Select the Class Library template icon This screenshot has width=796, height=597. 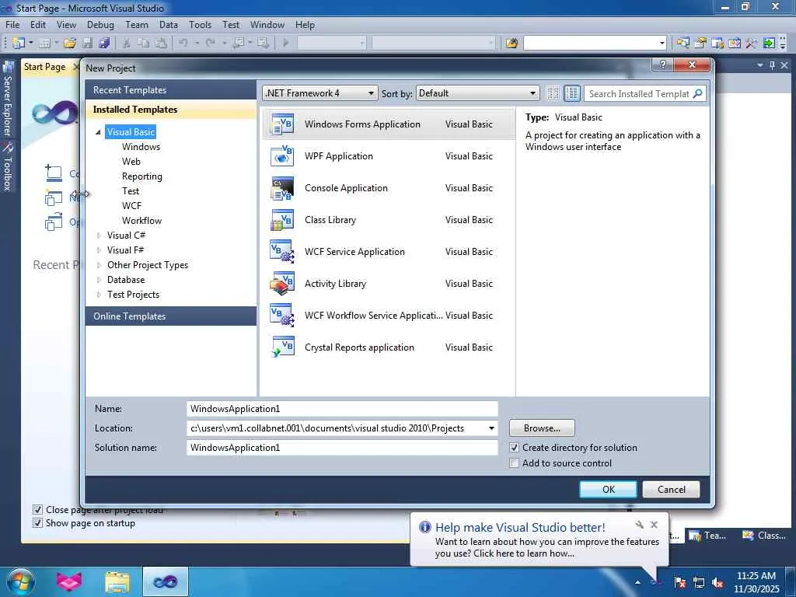click(282, 220)
